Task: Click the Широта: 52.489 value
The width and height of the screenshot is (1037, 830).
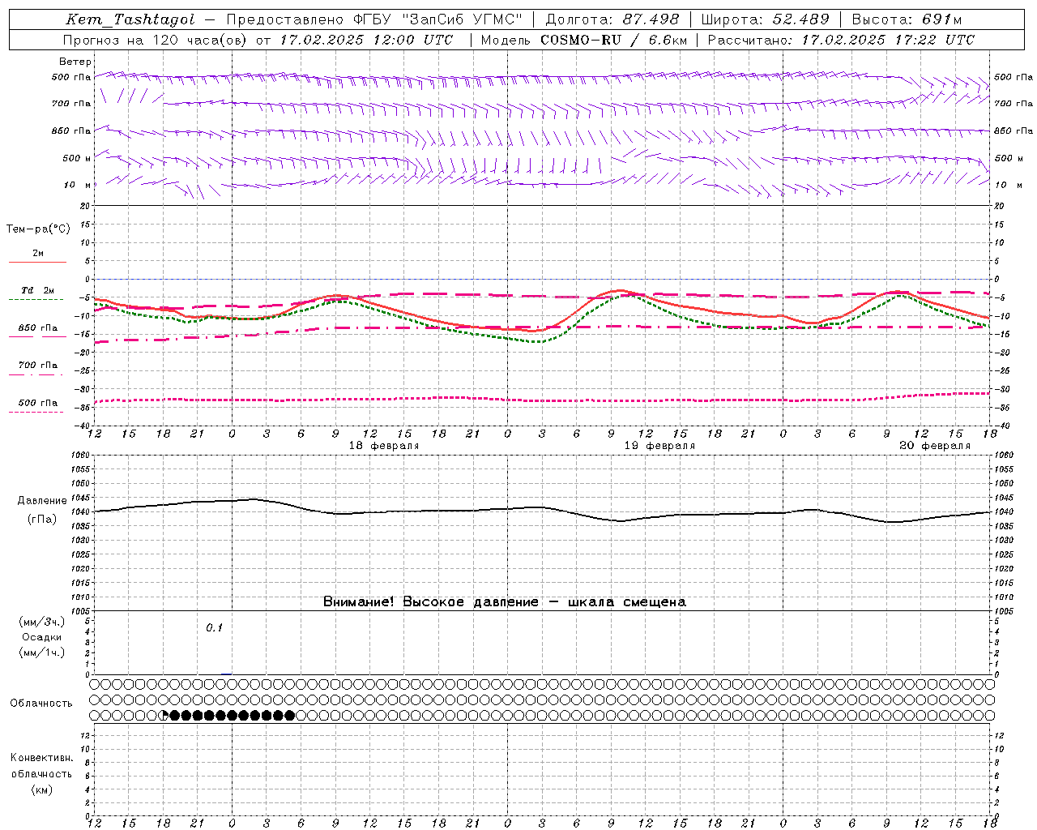Action: 766,20
